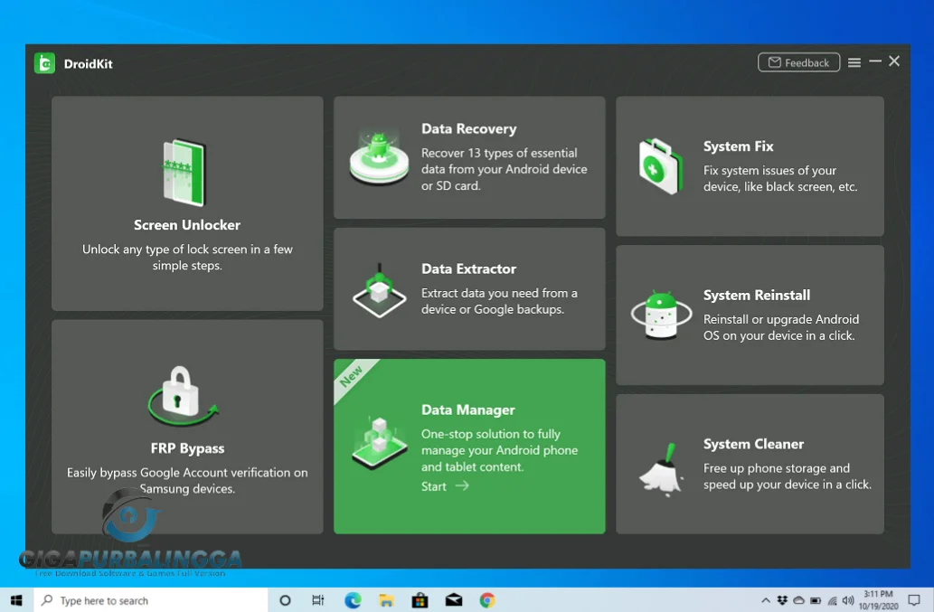The height and width of the screenshot is (612, 934).
Task: Open the System Cleaner heading
Action: [x=753, y=444]
